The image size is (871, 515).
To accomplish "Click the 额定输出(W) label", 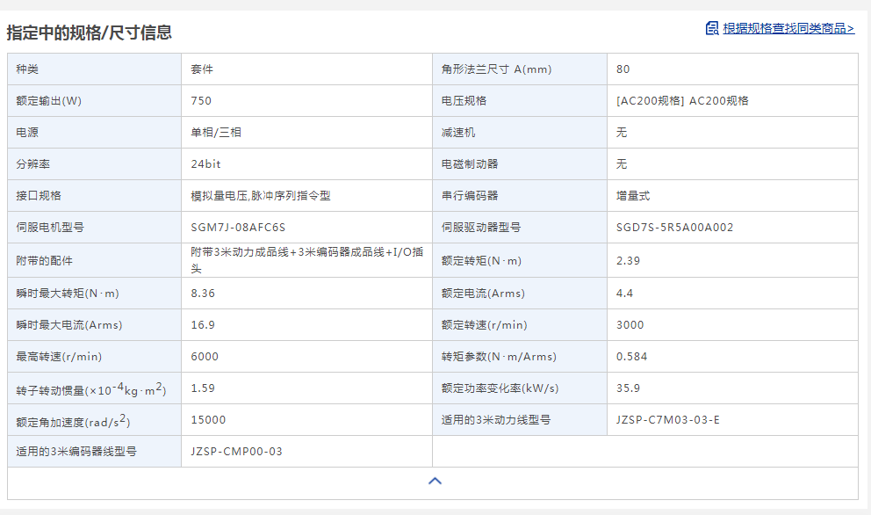I will [49, 101].
